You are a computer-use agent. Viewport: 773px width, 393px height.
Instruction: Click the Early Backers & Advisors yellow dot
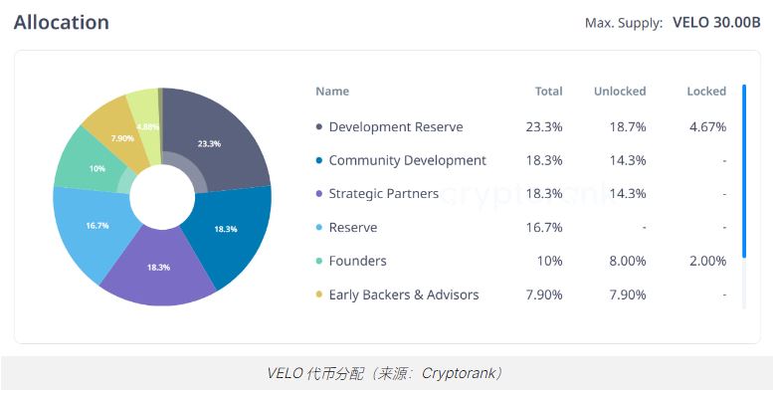(319, 295)
